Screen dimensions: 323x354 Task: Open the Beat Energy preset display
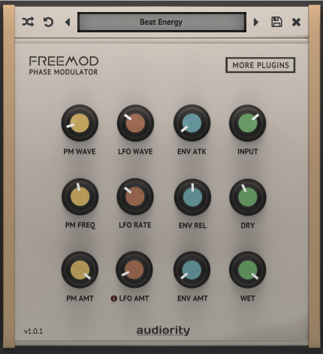point(161,22)
